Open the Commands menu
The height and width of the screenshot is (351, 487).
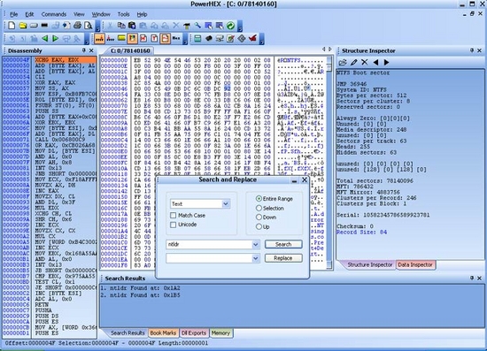pos(54,14)
